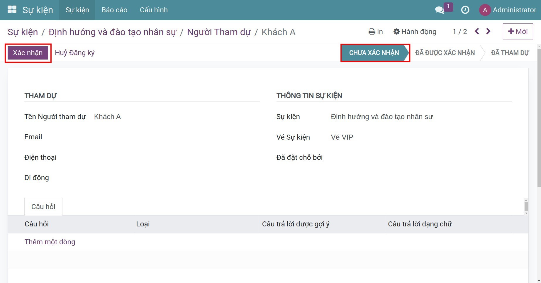Print the record using the In icon
Screen dimensions: 541x283
click(x=375, y=31)
